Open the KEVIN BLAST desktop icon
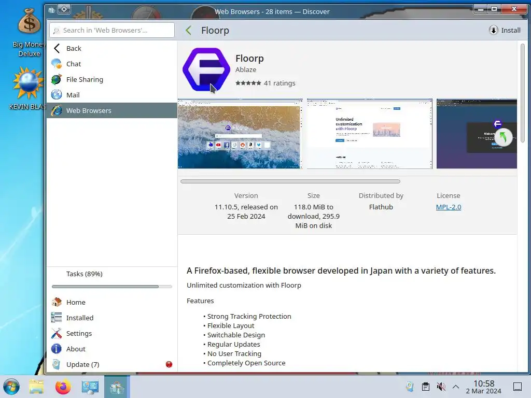This screenshot has width=531, height=398. click(28, 89)
